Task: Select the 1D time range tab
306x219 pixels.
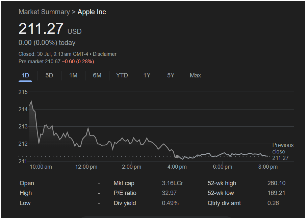Action: tap(25, 75)
